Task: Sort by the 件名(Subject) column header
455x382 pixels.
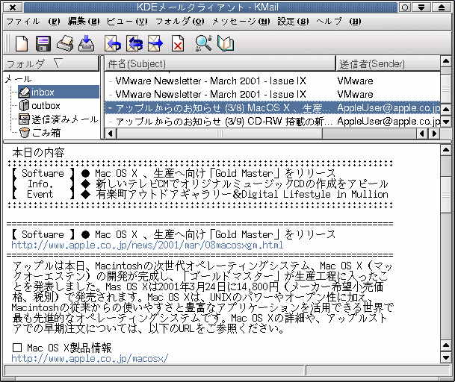Action: pyautogui.click(x=220, y=63)
